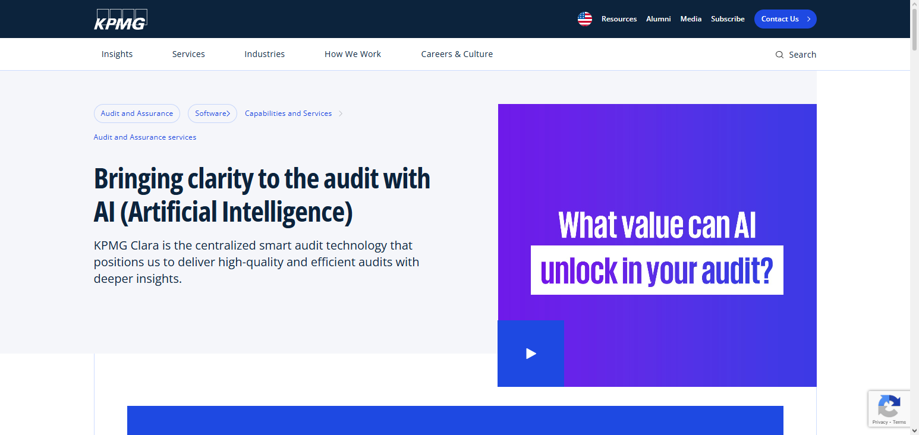
Task: Expand the How We Work section
Action: [x=353, y=53]
